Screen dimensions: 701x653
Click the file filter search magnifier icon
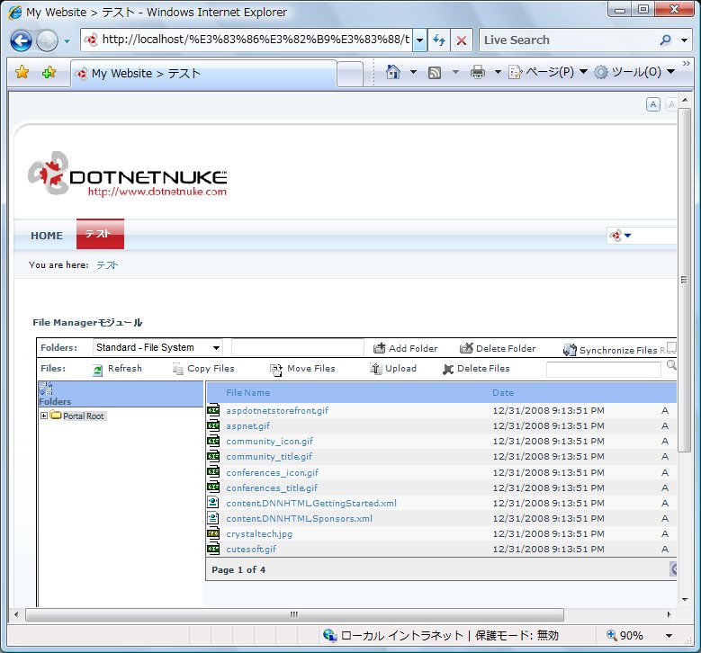(x=671, y=365)
